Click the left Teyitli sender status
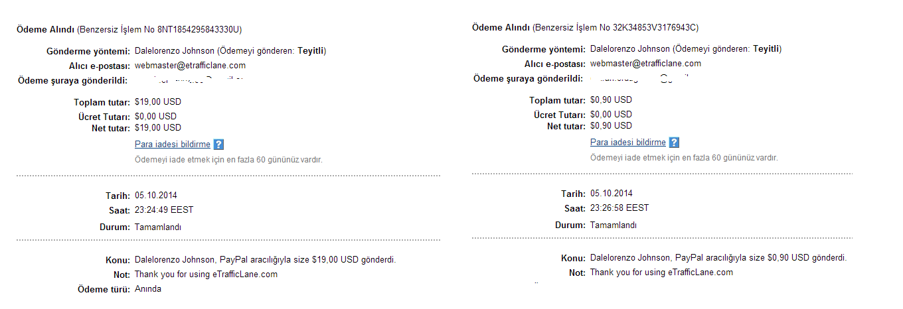Screen dimensions: 903x309 pos(310,51)
